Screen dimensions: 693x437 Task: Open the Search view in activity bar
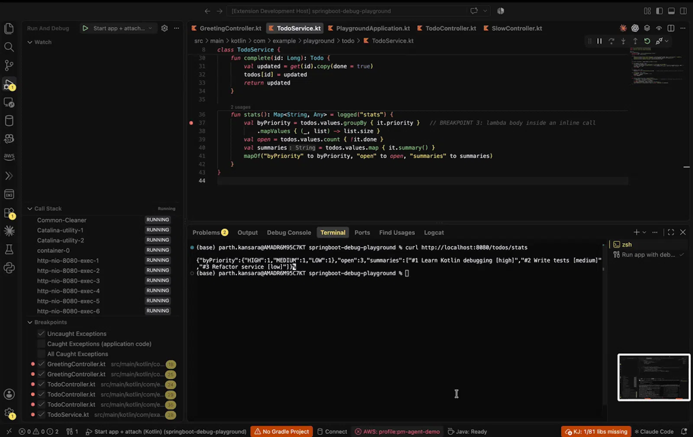pos(9,47)
